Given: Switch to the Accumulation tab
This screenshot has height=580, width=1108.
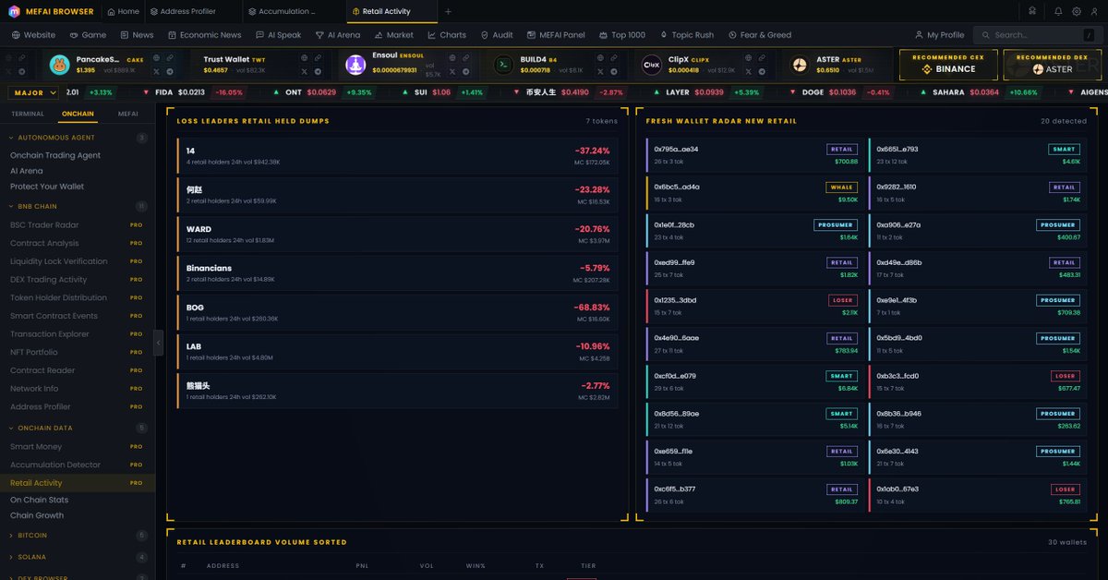Looking at the screenshot, I should pos(295,11).
